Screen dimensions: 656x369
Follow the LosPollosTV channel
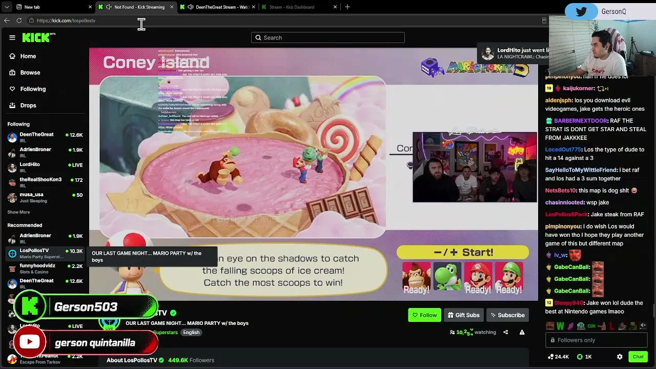pos(424,315)
